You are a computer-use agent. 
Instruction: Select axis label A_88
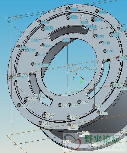point(47,45)
